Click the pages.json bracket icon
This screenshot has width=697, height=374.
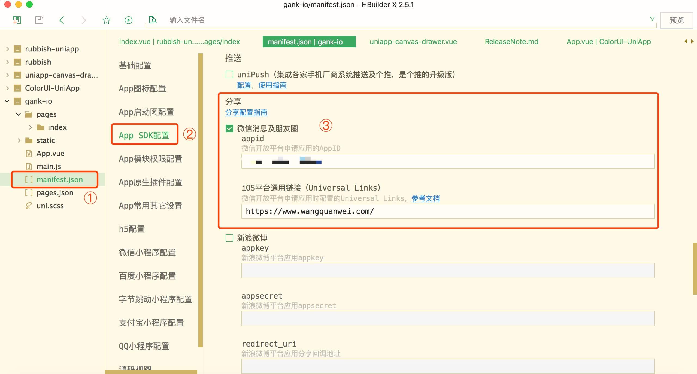[x=29, y=192]
